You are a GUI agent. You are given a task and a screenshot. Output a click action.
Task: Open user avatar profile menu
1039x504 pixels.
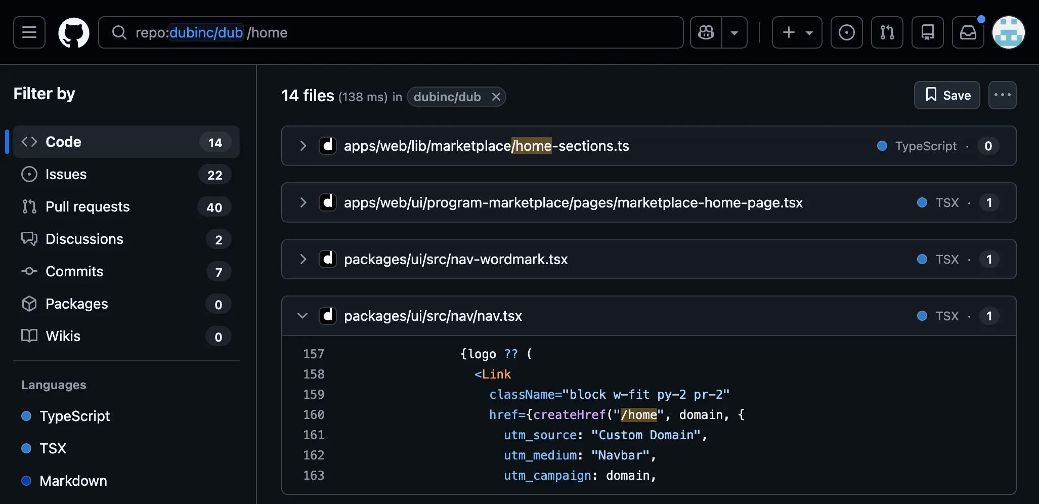pos(1009,32)
